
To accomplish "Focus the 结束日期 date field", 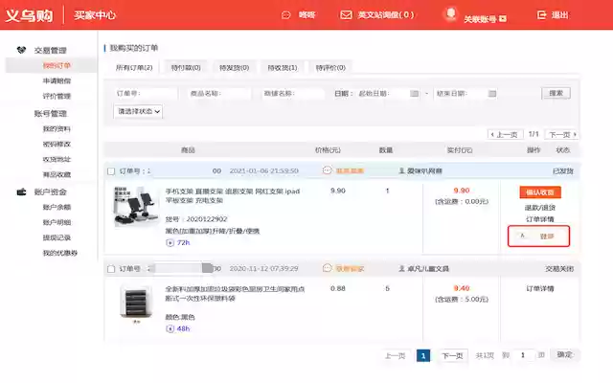I will 466,94.
